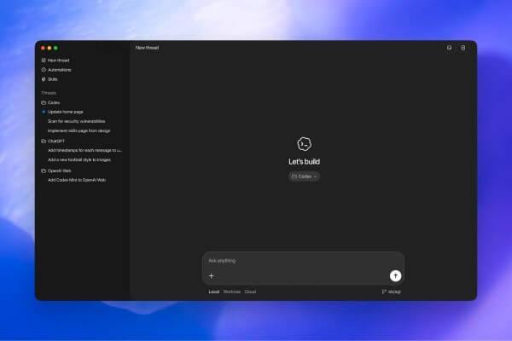Click the round send arrow button
The width and height of the screenshot is (512, 341).
click(395, 276)
